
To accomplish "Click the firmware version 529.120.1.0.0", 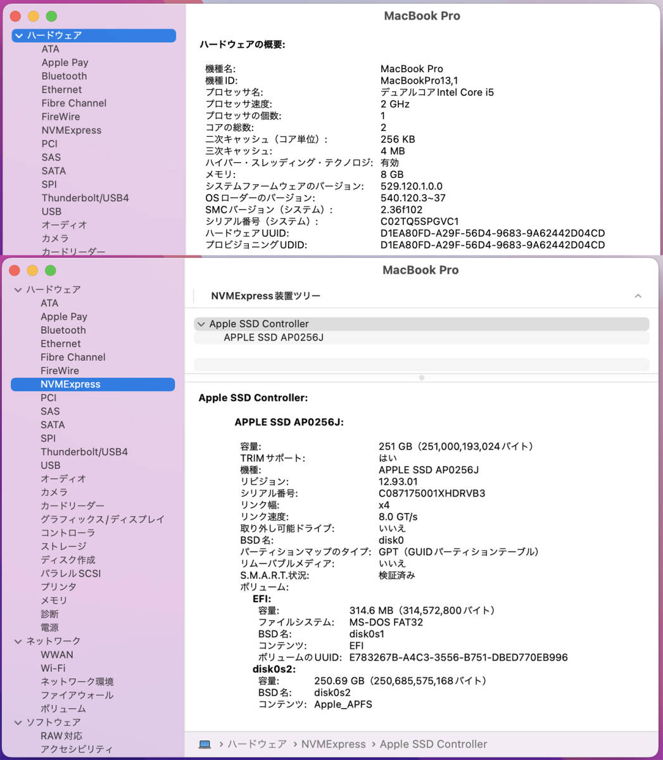I will (412, 186).
